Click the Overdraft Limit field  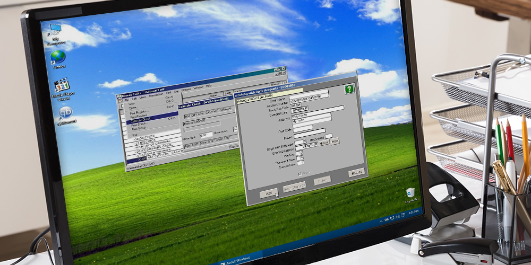[x=299, y=109]
